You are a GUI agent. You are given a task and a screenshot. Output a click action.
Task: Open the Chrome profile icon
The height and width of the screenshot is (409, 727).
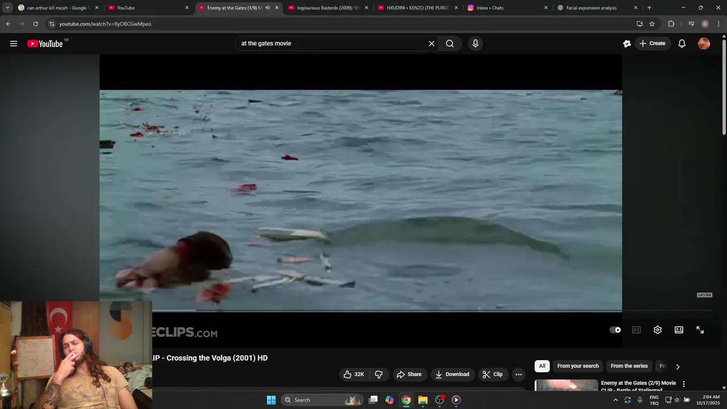click(x=705, y=24)
